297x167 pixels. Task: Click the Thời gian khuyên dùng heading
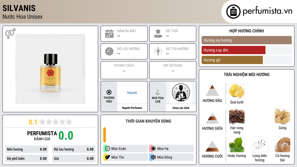coord(148,121)
